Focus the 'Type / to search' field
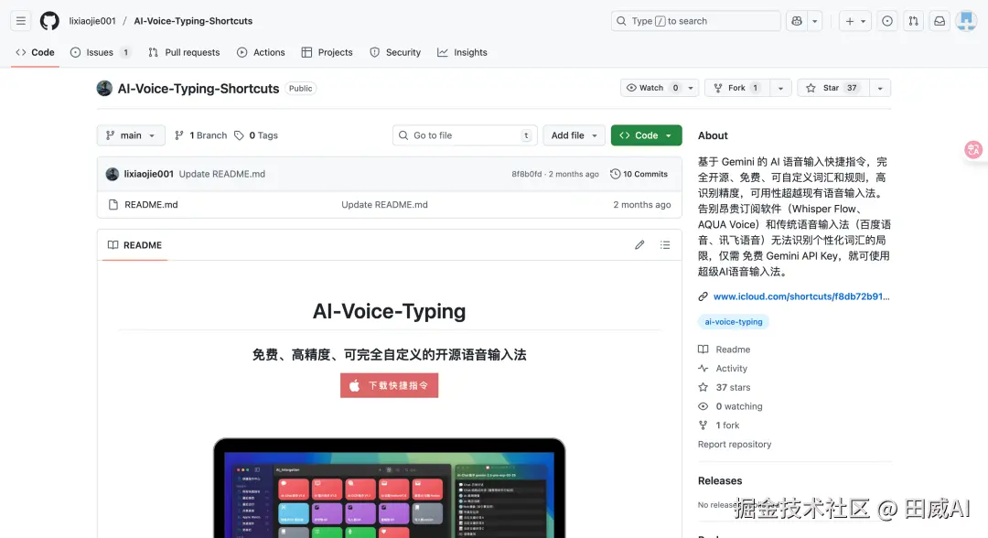 (x=695, y=21)
